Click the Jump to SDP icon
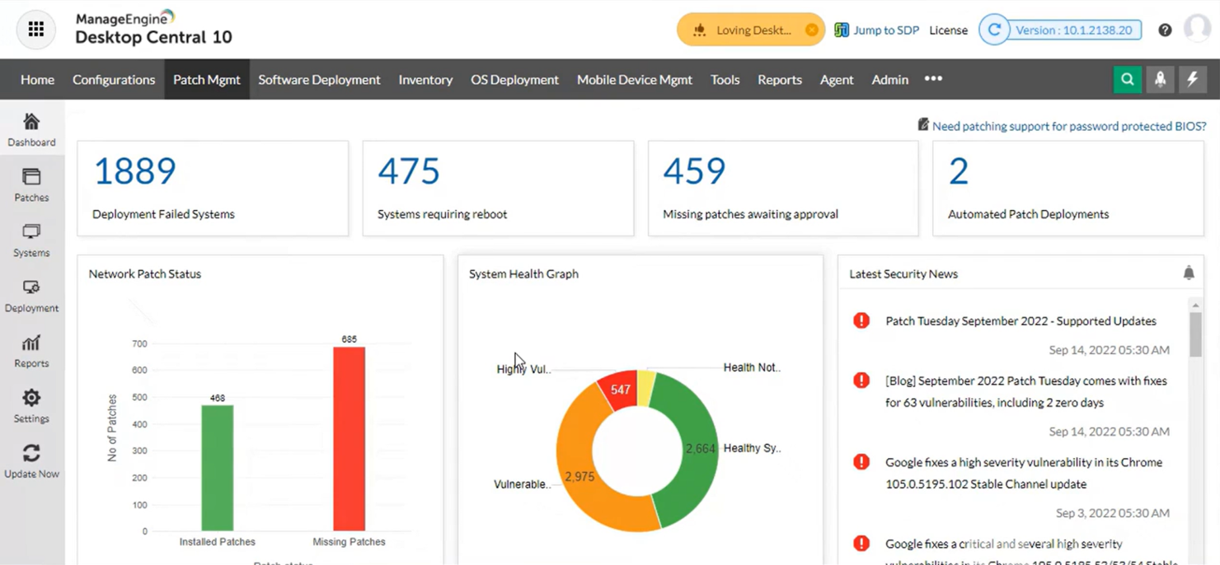Screen dimensions: 1220x565 click(841, 30)
